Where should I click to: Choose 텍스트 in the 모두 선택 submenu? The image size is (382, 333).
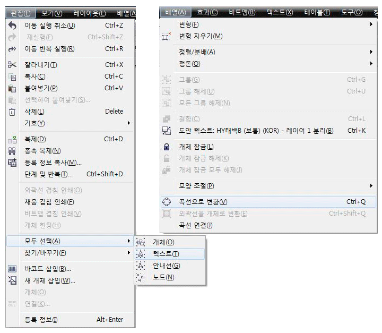pos(166,254)
